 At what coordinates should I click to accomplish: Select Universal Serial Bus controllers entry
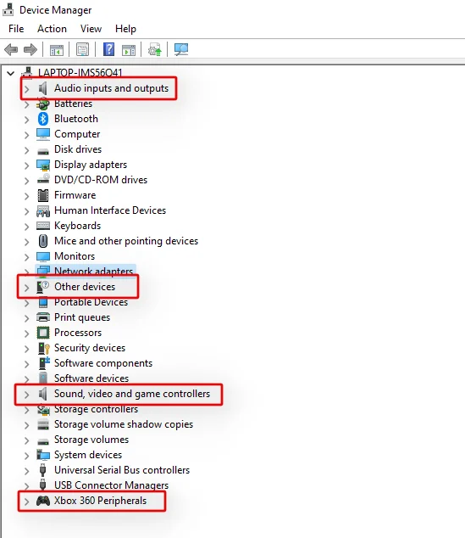[x=122, y=470]
